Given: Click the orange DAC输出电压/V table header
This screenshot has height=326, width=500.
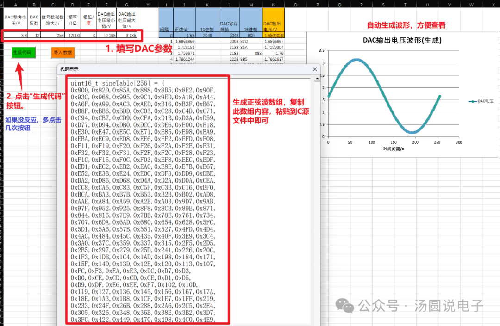Looking at the screenshot, I should 274,20.
